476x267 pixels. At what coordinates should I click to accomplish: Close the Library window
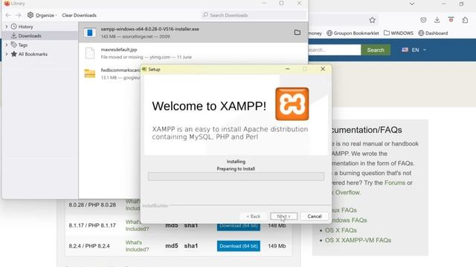click(299, 3)
